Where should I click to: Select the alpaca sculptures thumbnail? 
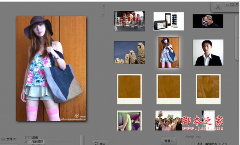click(129, 52)
